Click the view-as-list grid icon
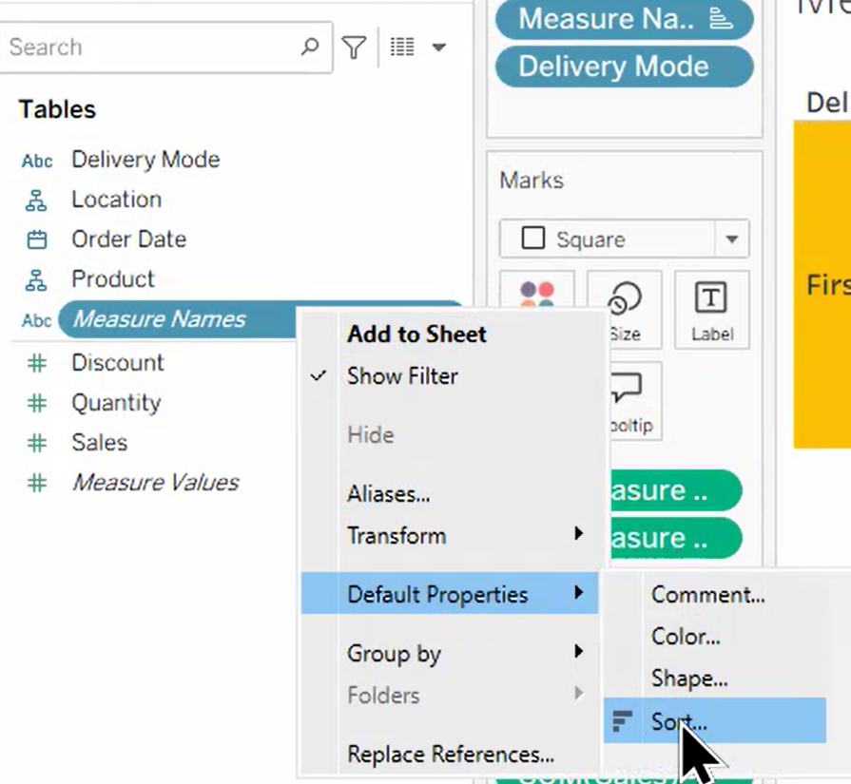 tap(402, 48)
